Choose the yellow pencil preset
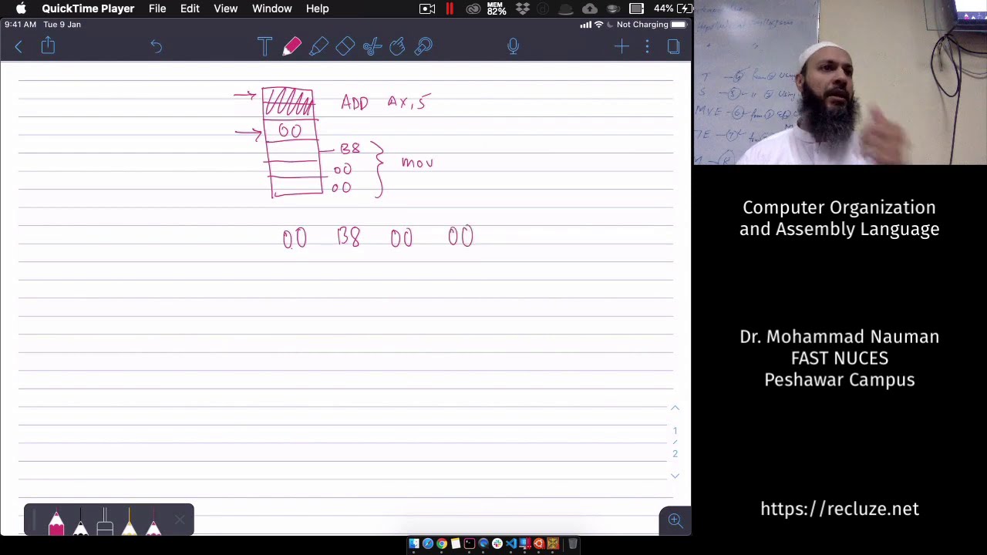This screenshot has height=555, width=987. click(x=129, y=523)
